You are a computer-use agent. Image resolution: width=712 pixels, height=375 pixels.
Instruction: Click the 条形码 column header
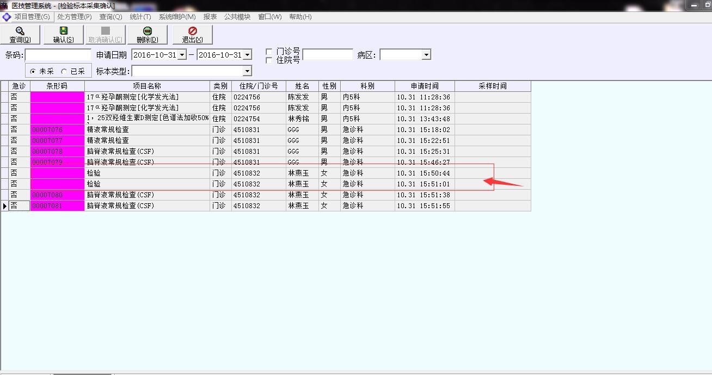tap(57, 86)
